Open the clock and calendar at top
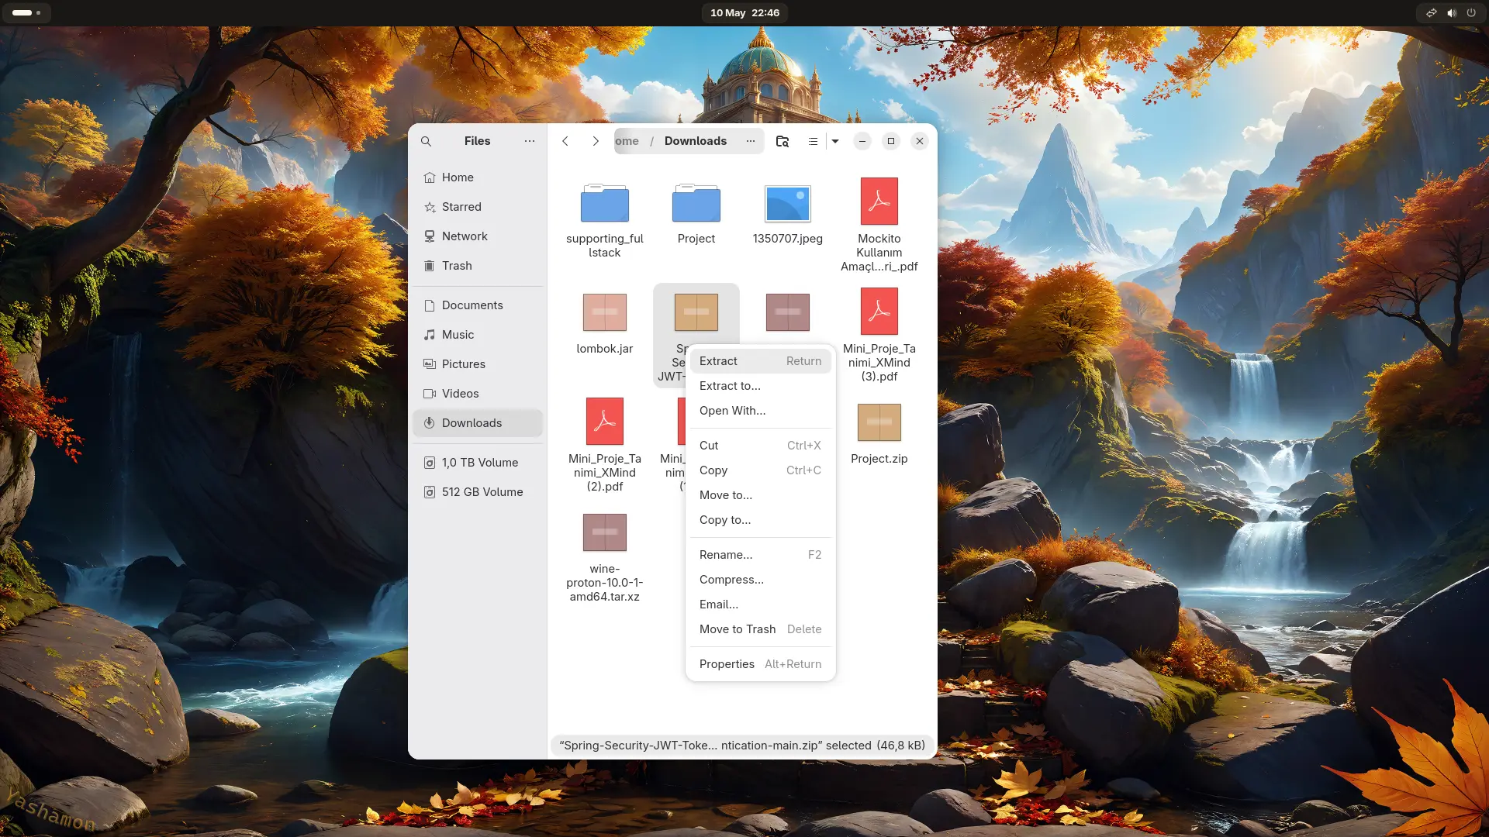Screen dimensions: 1489x837 click(744, 13)
